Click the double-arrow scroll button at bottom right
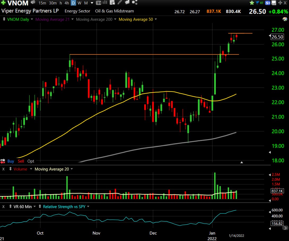Screen dimensions: 289x241 (x=285, y=228)
